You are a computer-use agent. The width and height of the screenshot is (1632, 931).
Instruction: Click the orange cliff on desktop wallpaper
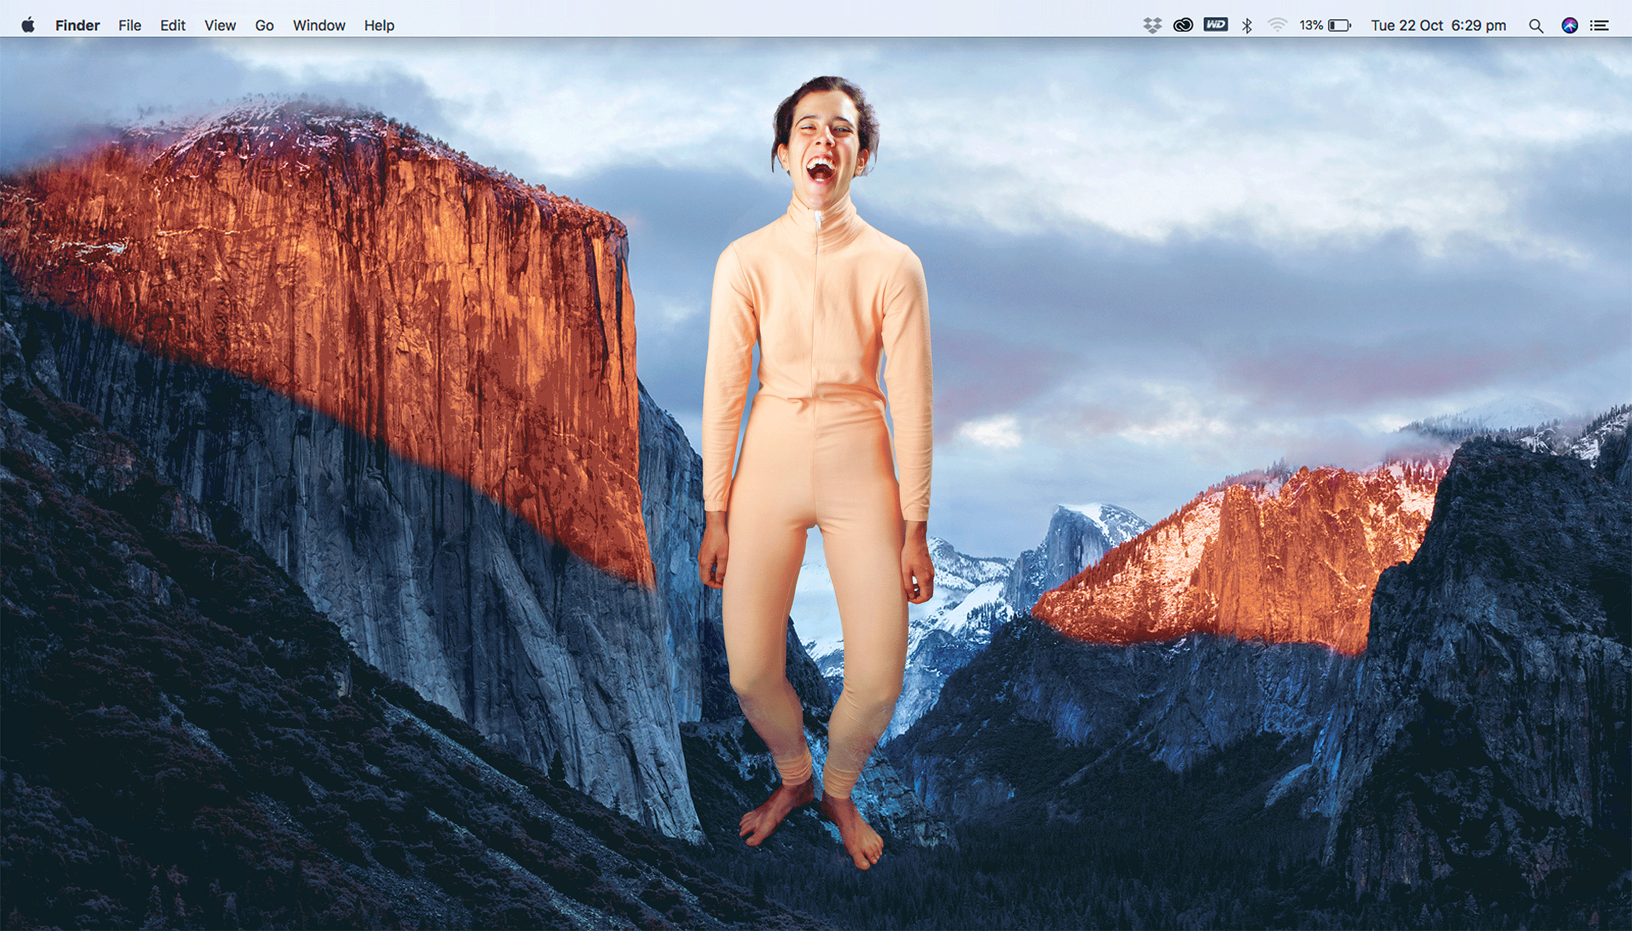click(384, 288)
